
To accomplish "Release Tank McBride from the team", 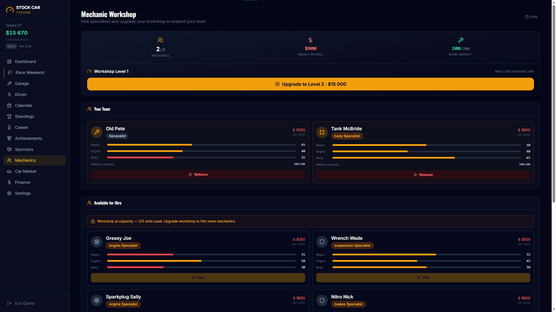I will 423,175.
